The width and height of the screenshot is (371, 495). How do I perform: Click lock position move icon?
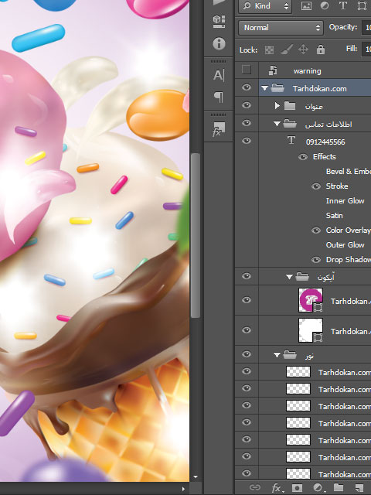point(303,49)
